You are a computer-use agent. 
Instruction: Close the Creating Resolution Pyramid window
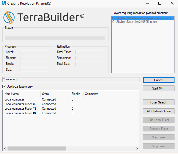pos(172,3)
